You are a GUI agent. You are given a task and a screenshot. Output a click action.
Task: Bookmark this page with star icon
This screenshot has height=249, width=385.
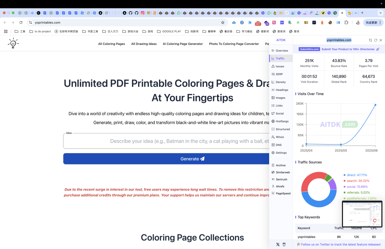pyautogui.click(x=223, y=22)
